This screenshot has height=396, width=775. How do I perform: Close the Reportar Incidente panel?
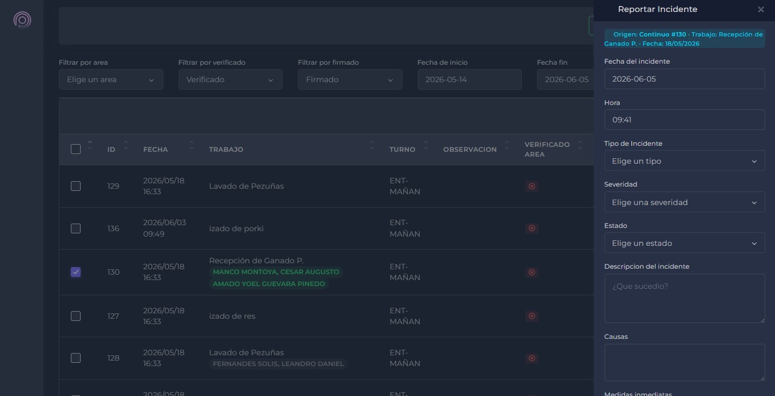(761, 9)
